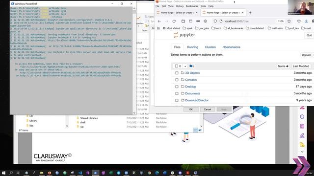Check the Documents folder checkbox
Screen dimensions: 314x176
[177, 93]
